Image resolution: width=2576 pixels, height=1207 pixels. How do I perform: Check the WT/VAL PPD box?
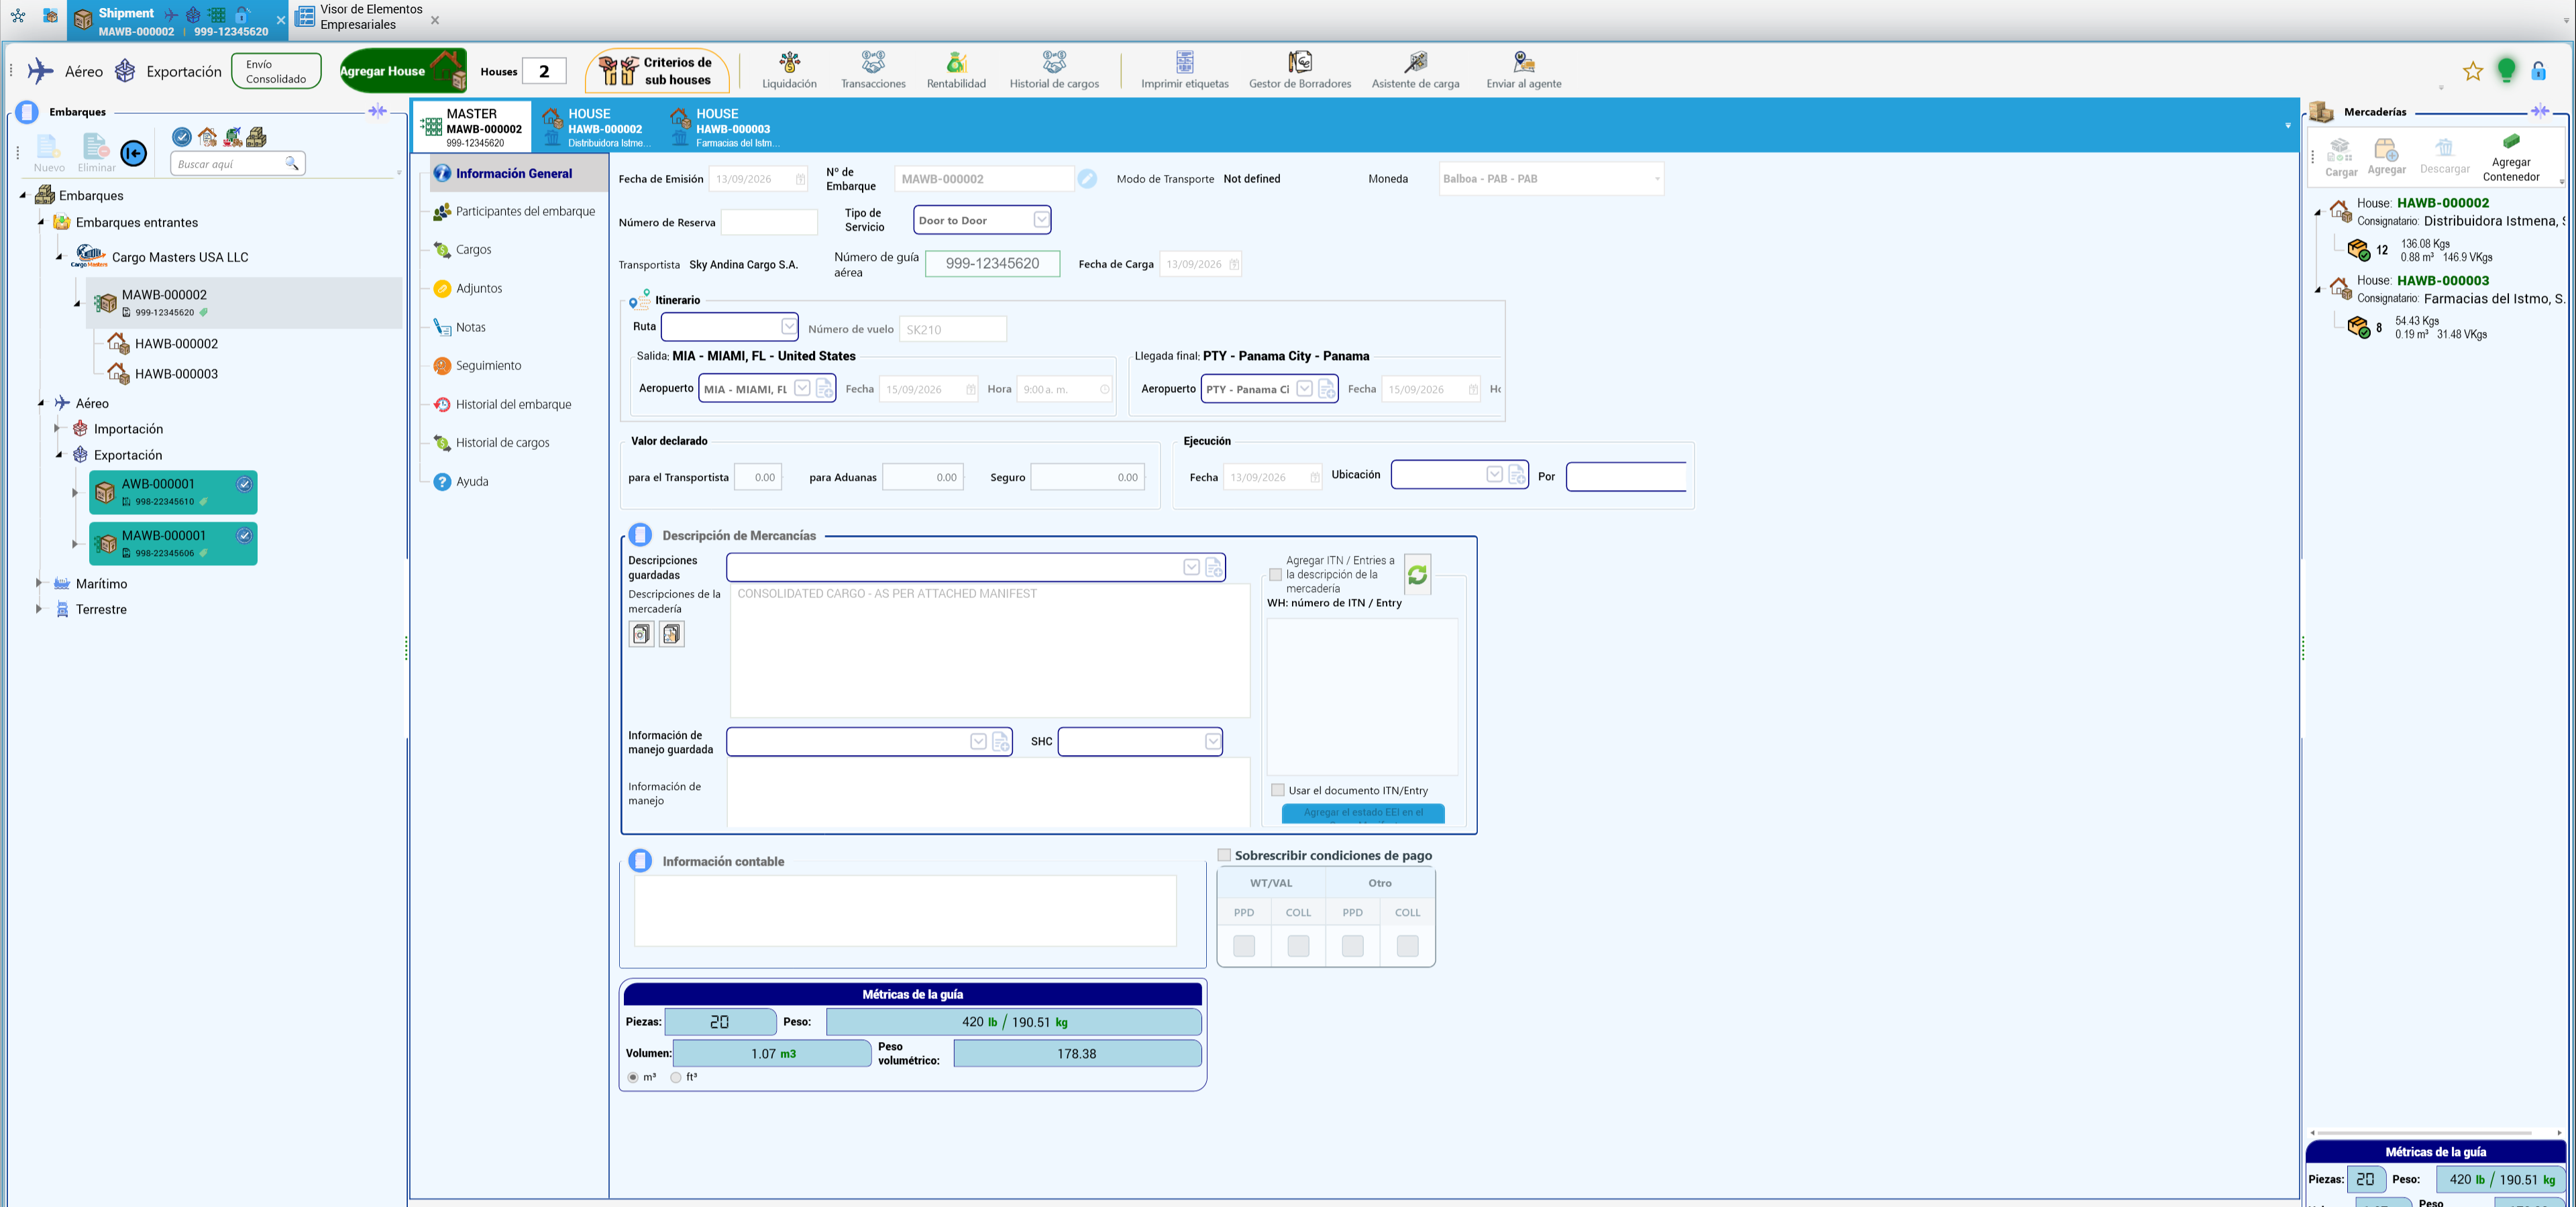click(1244, 946)
